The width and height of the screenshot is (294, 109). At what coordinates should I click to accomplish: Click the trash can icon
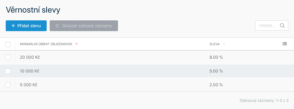coord(57,26)
